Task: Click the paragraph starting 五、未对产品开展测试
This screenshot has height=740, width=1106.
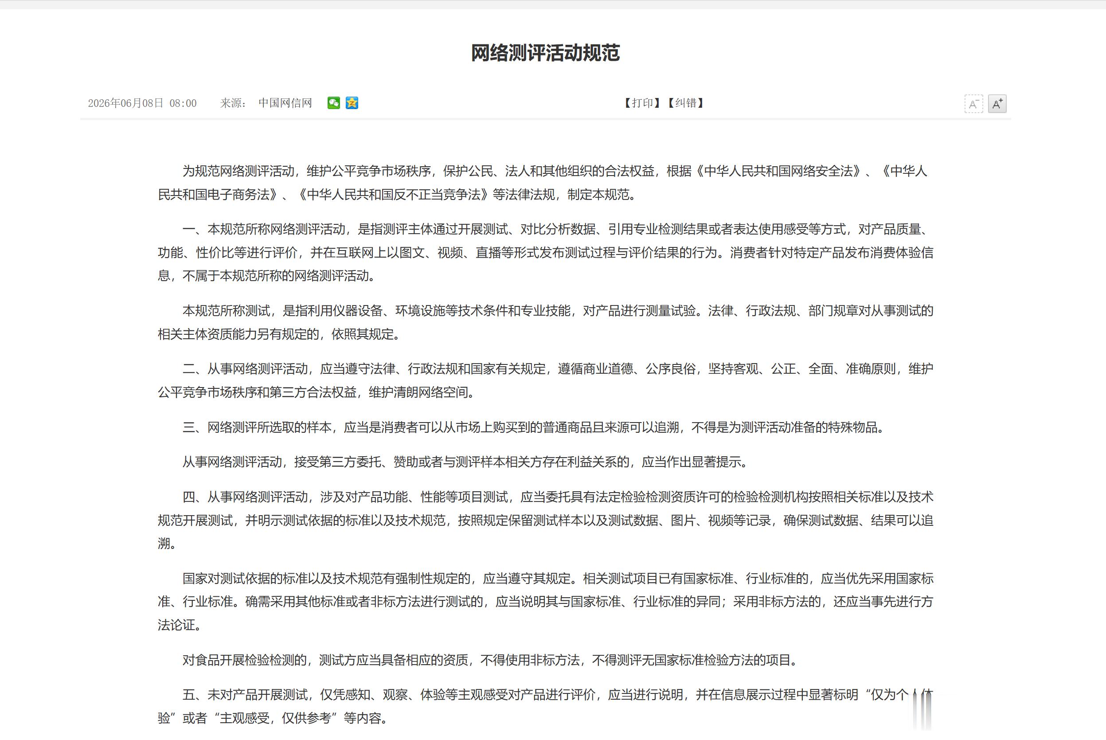Action: pos(545,706)
